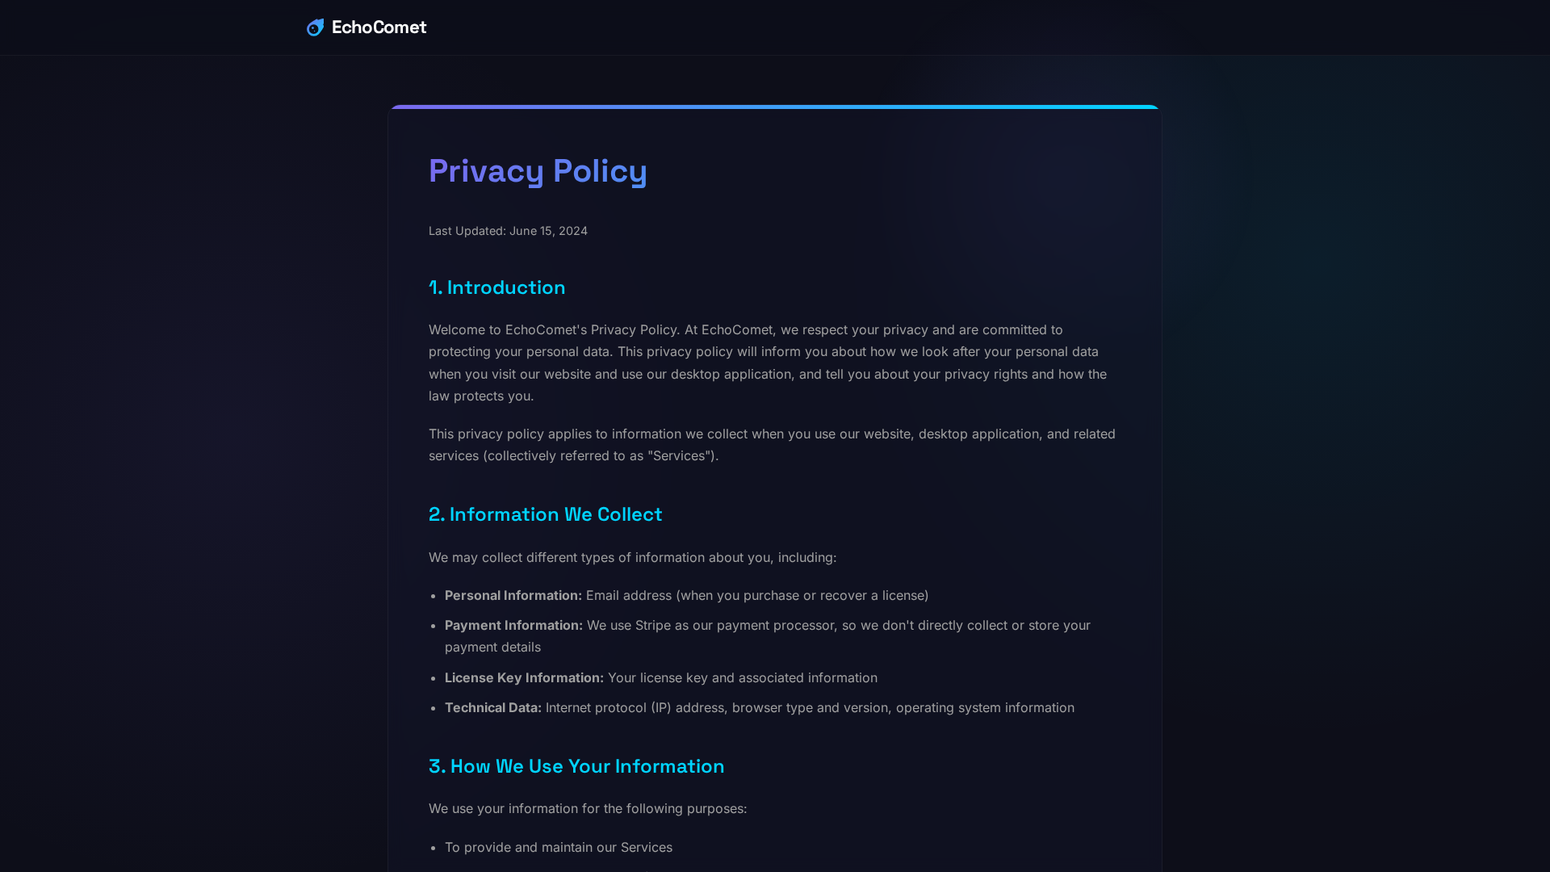Click the Technical Data bold label
The image size is (1550, 872).
[x=493, y=708]
